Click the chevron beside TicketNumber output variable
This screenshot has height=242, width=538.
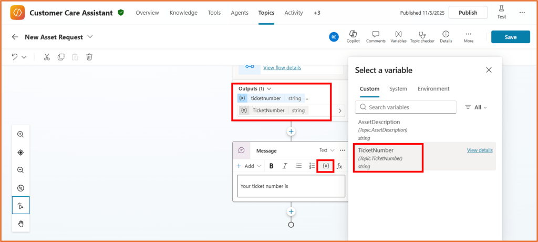coord(340,110)
